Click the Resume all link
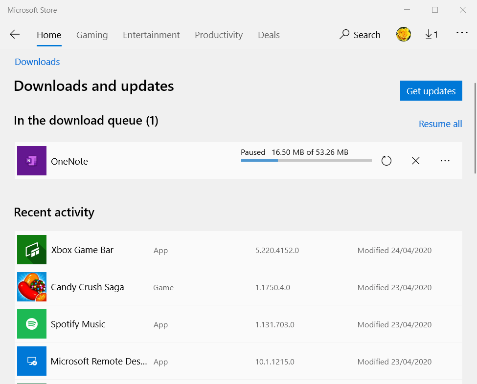The image size is (477, 384). tap(440, 124)
